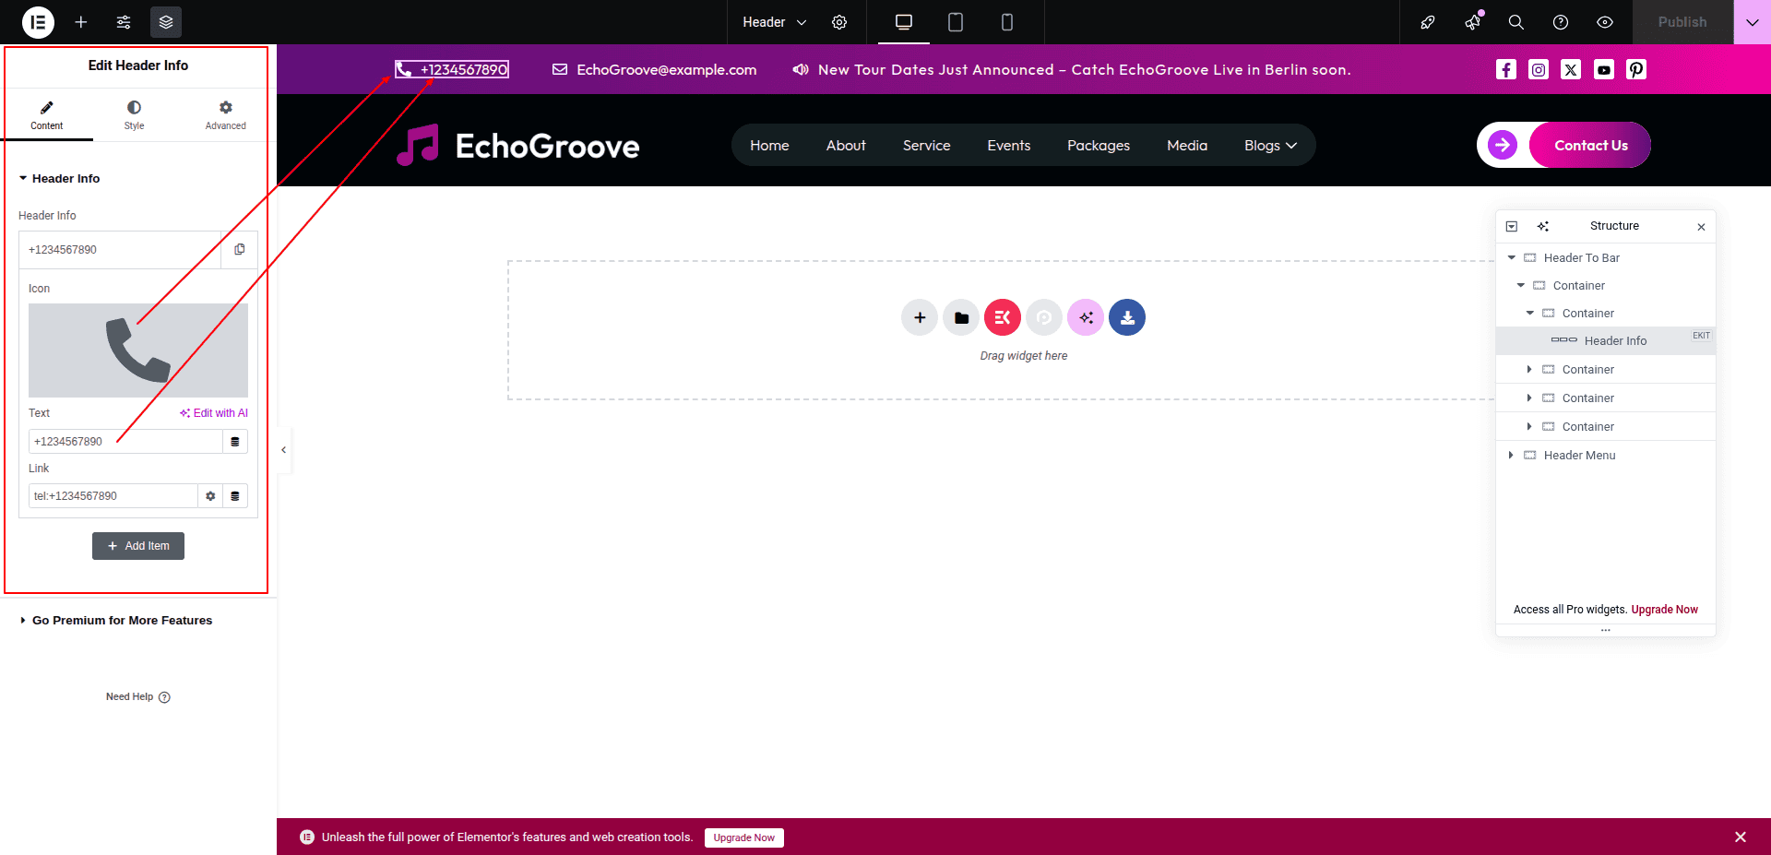Toggle the Structure layers icon
This screenshot has width=1771, height=855.
(166, 22)
